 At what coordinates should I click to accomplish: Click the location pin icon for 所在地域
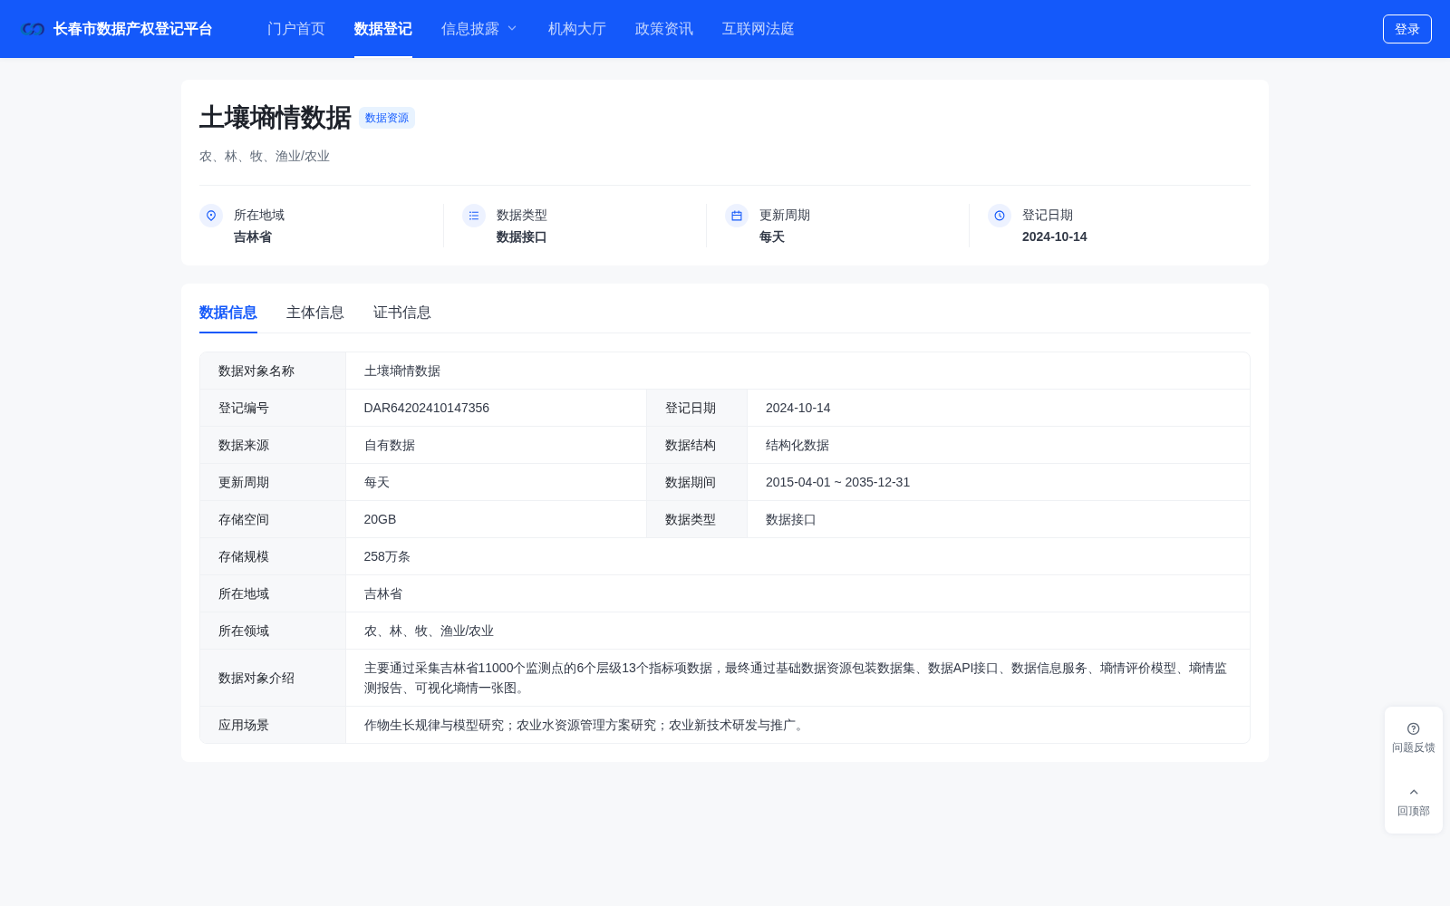tap(211, 216)
